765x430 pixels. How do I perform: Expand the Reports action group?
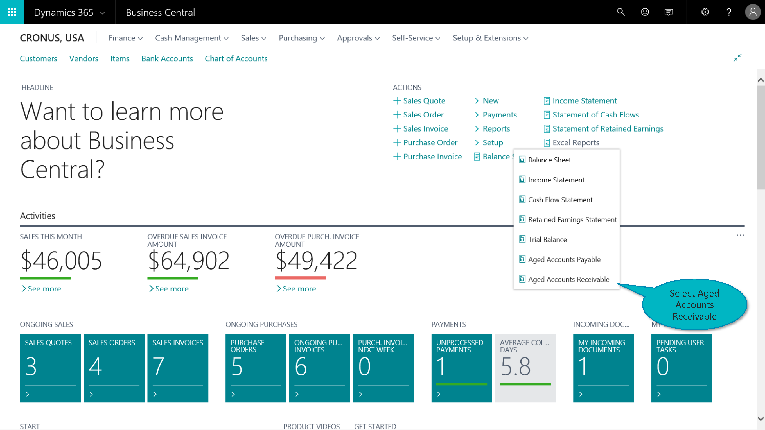point(496,129)
